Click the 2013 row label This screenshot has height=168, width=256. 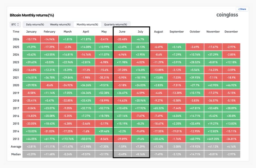click(x=16, y=139)
